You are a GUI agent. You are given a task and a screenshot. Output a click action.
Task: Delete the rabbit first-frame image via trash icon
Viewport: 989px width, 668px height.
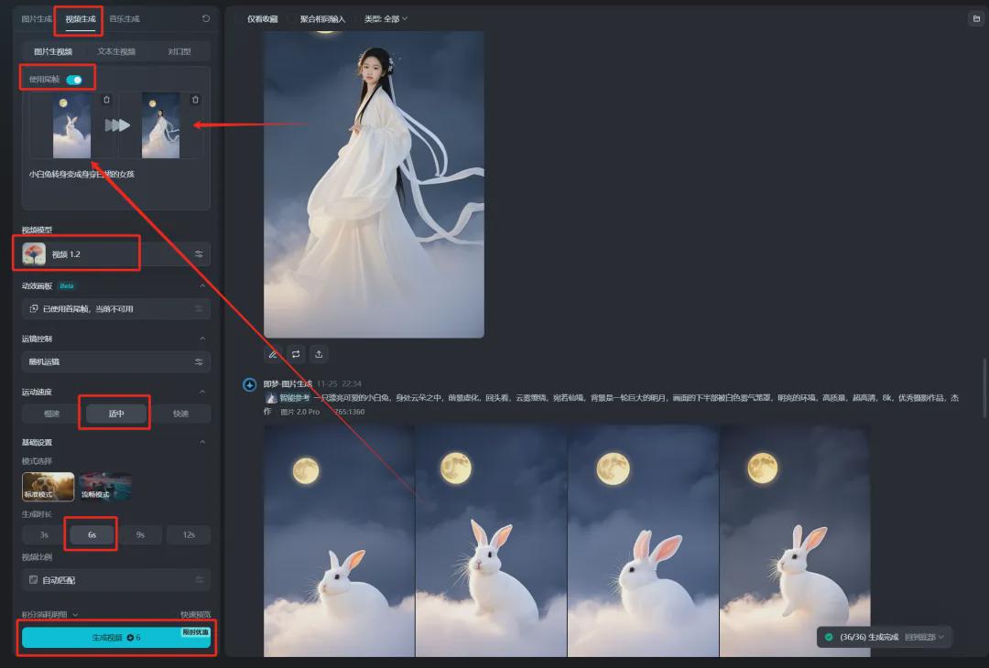click(106, 101)
